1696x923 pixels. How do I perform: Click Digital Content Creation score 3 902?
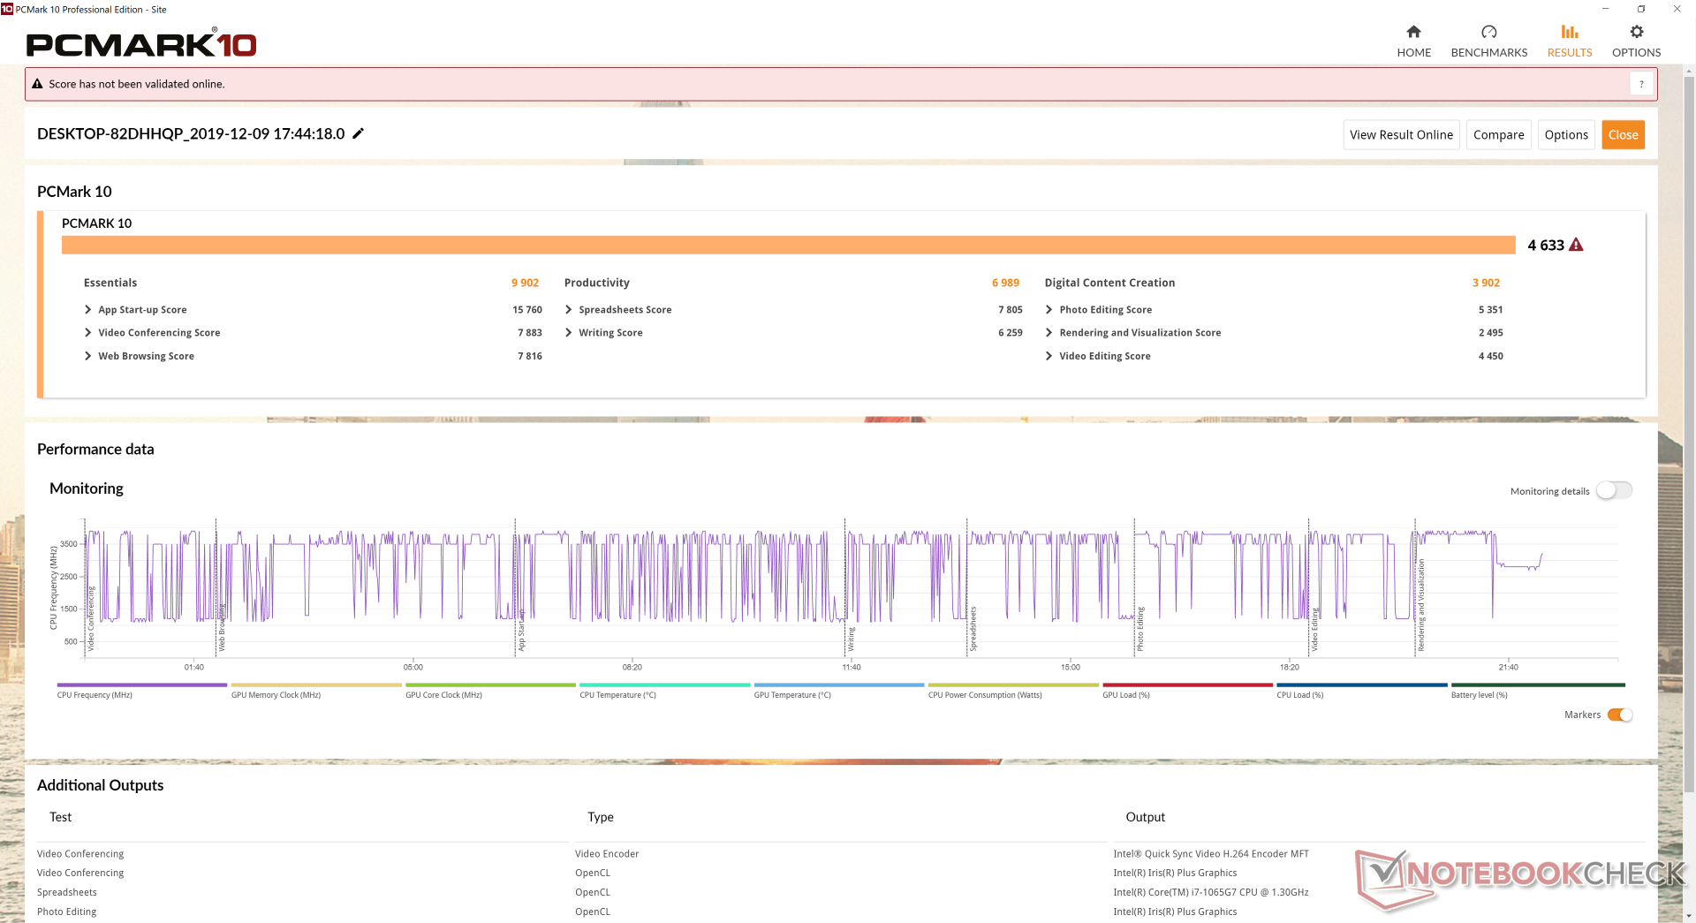point(1486,283)
